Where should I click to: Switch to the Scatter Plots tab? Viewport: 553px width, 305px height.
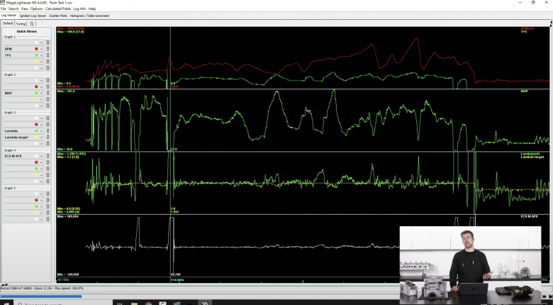pyautogui.click(x=58, y=16)
